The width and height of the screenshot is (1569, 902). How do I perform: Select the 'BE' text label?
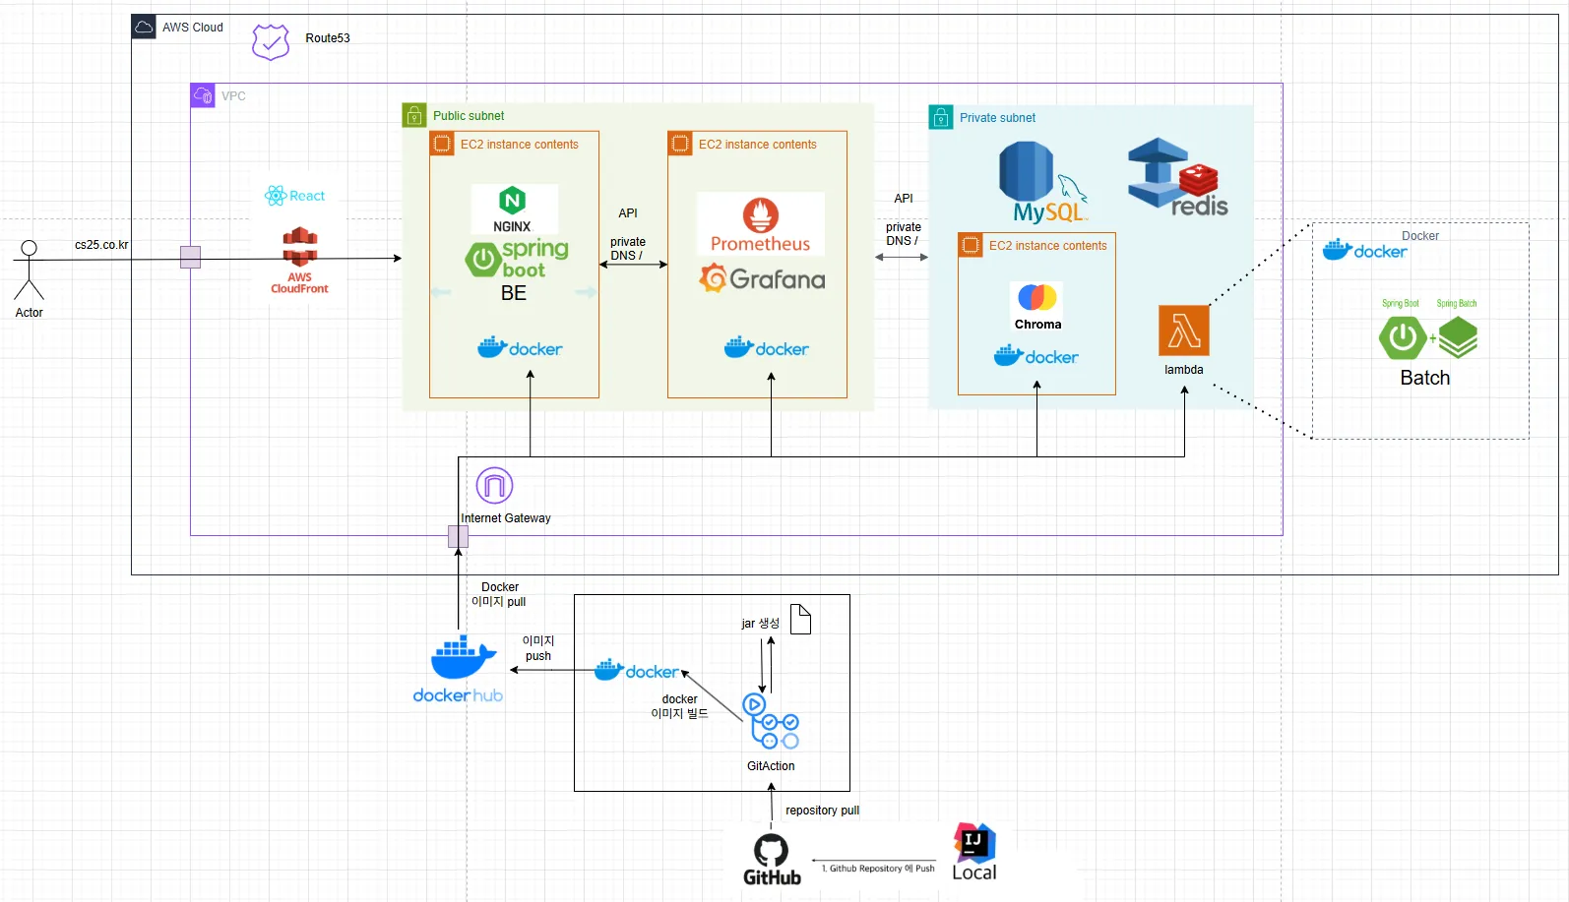(x=514, y=293)
